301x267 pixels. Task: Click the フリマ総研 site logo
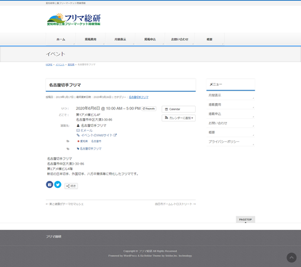74,19
